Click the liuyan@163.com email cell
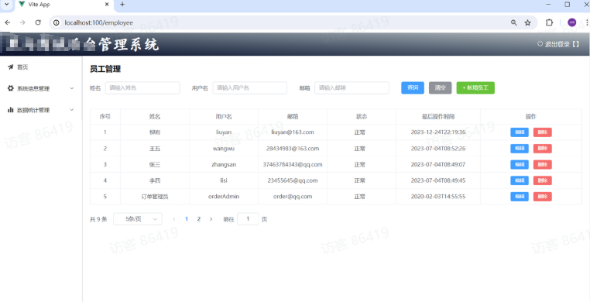 pos(293,132)
